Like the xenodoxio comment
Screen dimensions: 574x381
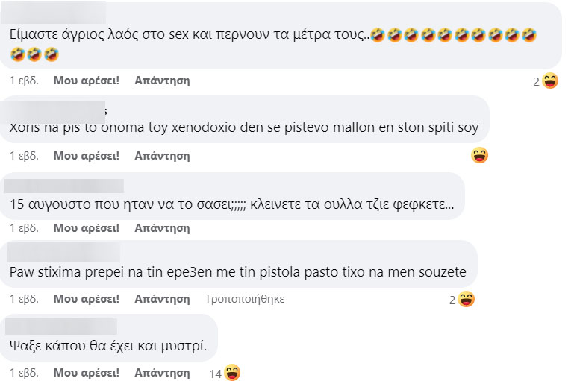tap(87, 156)
